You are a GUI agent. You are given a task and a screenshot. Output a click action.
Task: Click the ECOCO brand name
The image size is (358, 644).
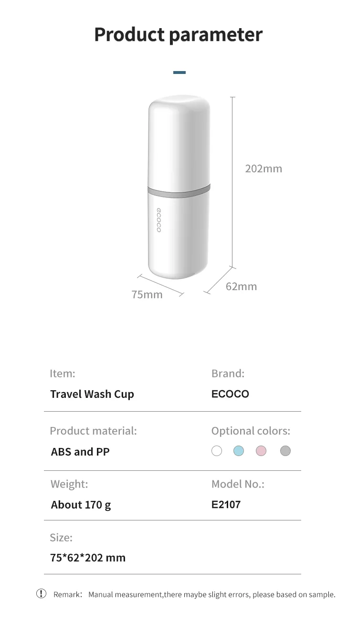(230, 394)
